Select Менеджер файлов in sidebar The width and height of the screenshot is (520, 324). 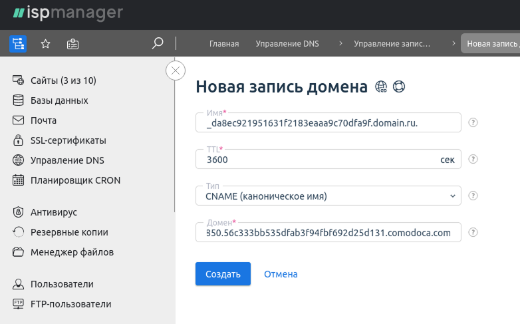point(72,252)
